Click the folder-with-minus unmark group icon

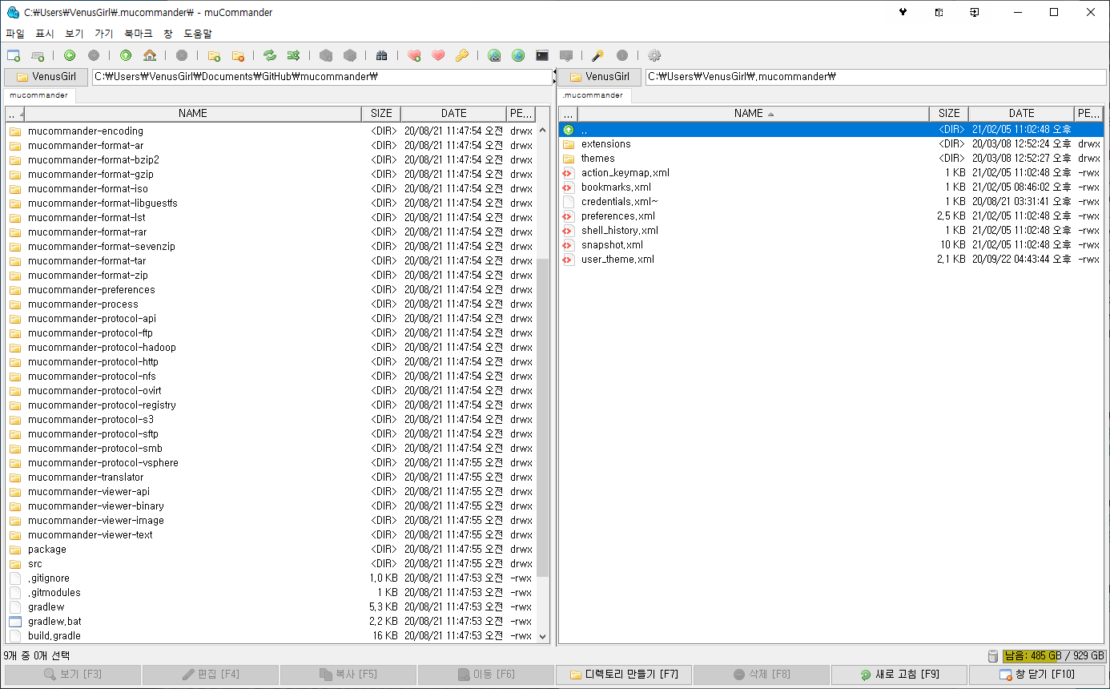(x=238, y=55)
